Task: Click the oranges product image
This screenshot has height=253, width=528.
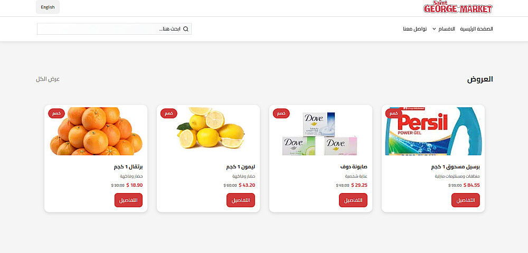Action: tap(96, 131)
